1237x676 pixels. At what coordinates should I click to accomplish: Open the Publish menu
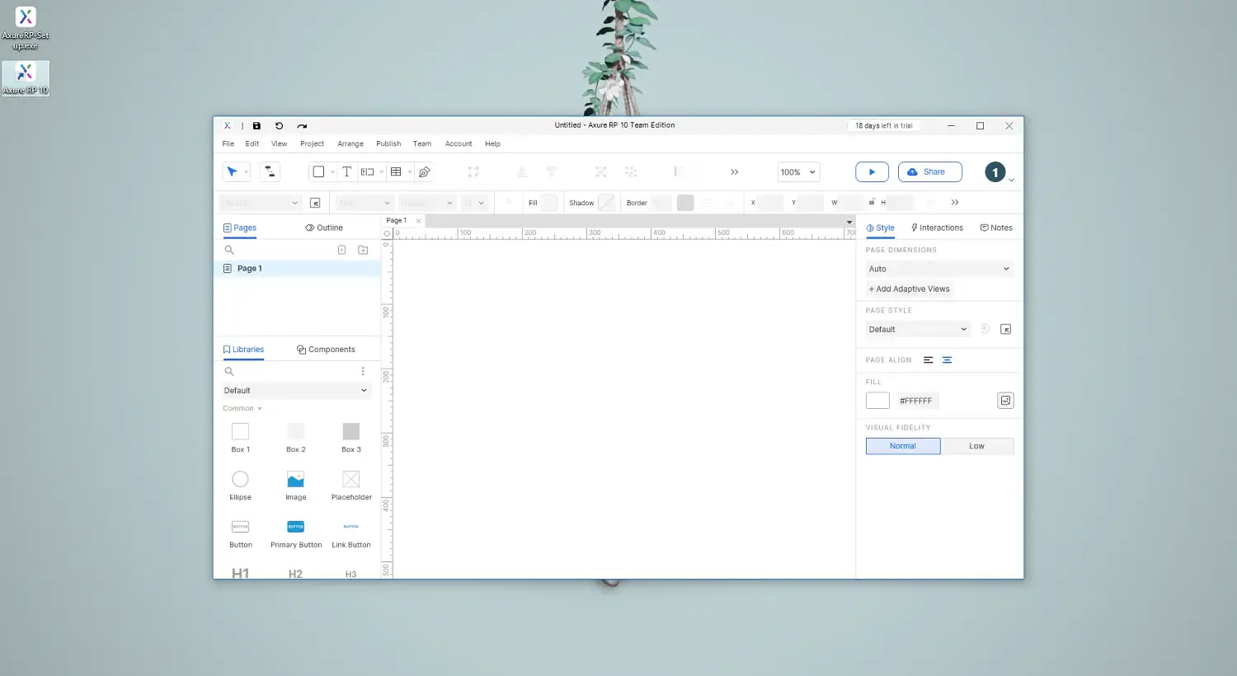tap(388, 143)
